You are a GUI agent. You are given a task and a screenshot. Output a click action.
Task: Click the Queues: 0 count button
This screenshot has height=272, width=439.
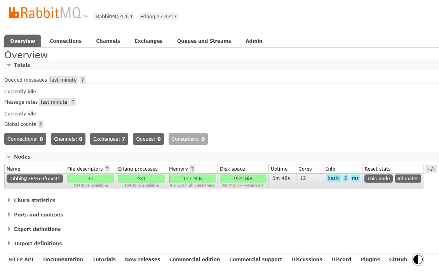pyautogui.click(x=148, y=139)
